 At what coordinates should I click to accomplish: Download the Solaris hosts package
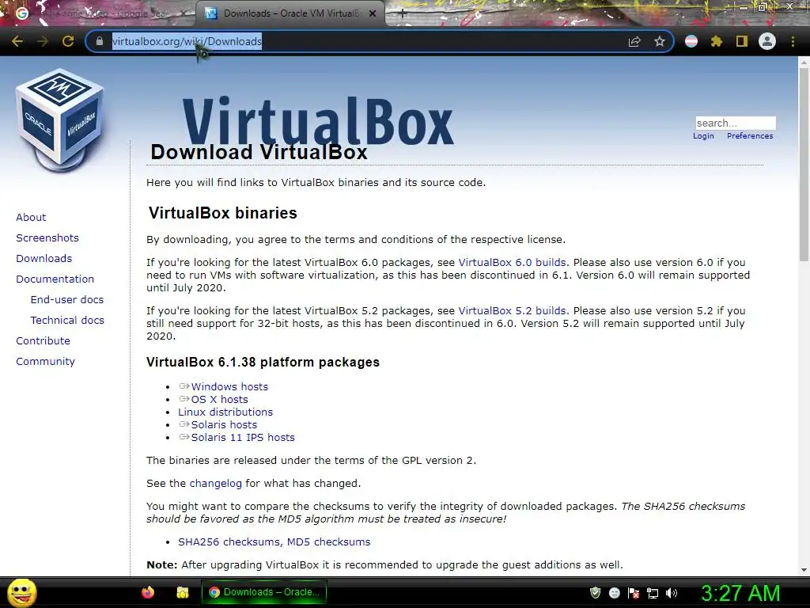pyautogui.click(x=224, y=425)
